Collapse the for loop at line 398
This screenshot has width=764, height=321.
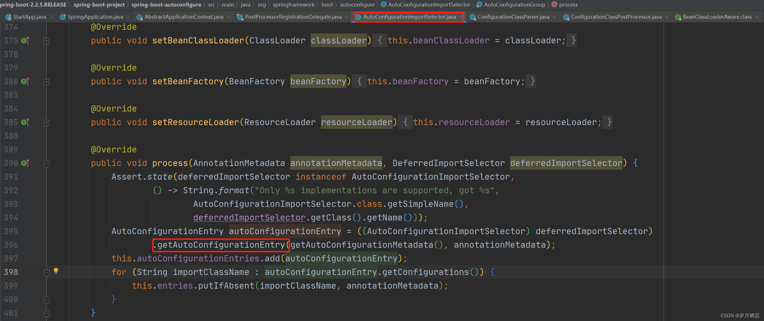point(47,273)
